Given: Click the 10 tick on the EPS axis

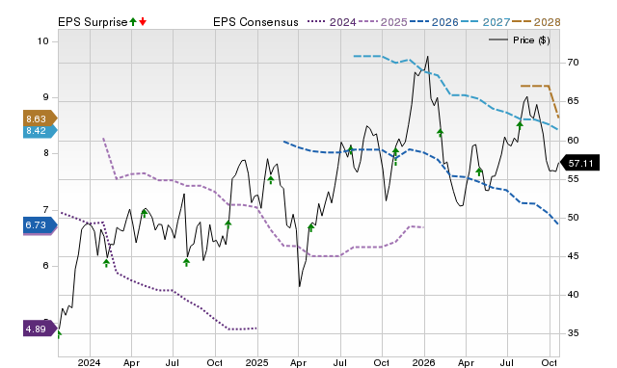Looking at the screenshot, I should (x=43, y=41).
